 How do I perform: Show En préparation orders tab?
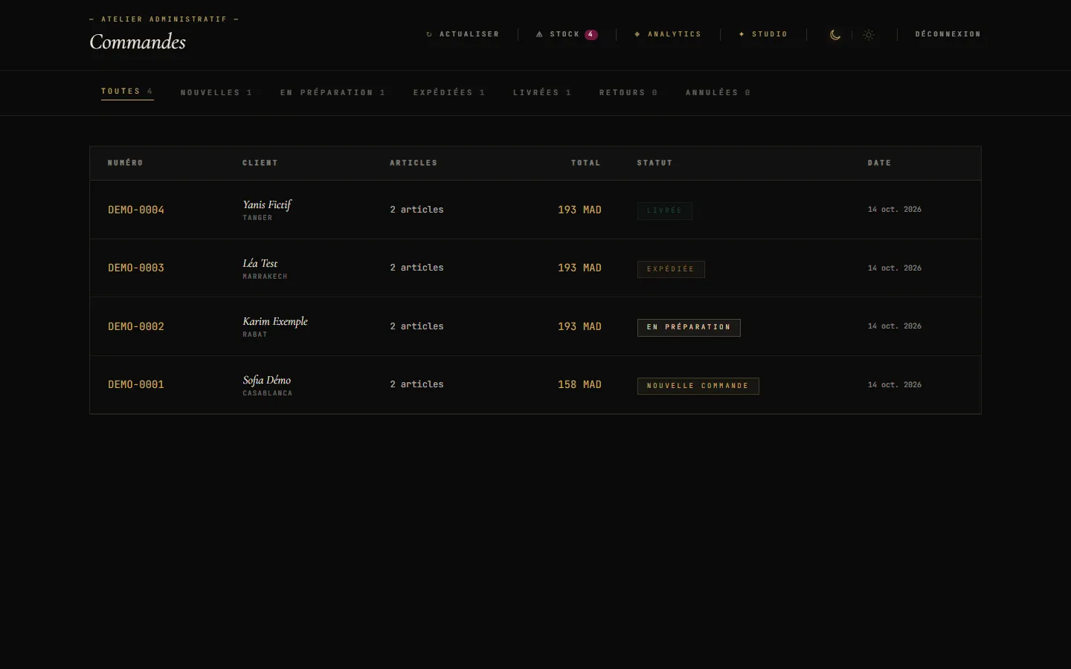(x=332, y=93)
